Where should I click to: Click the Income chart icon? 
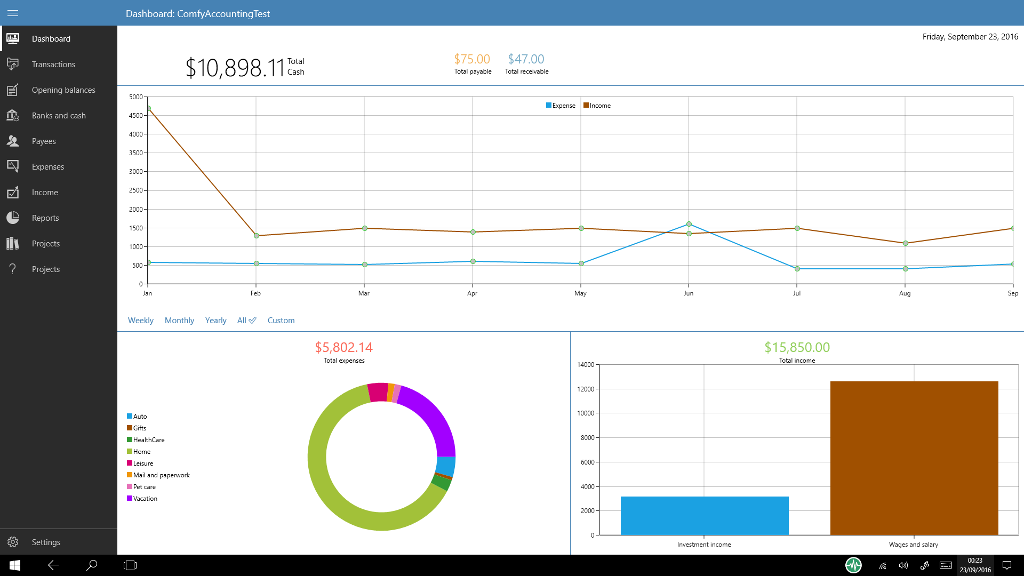click(13, 193)
